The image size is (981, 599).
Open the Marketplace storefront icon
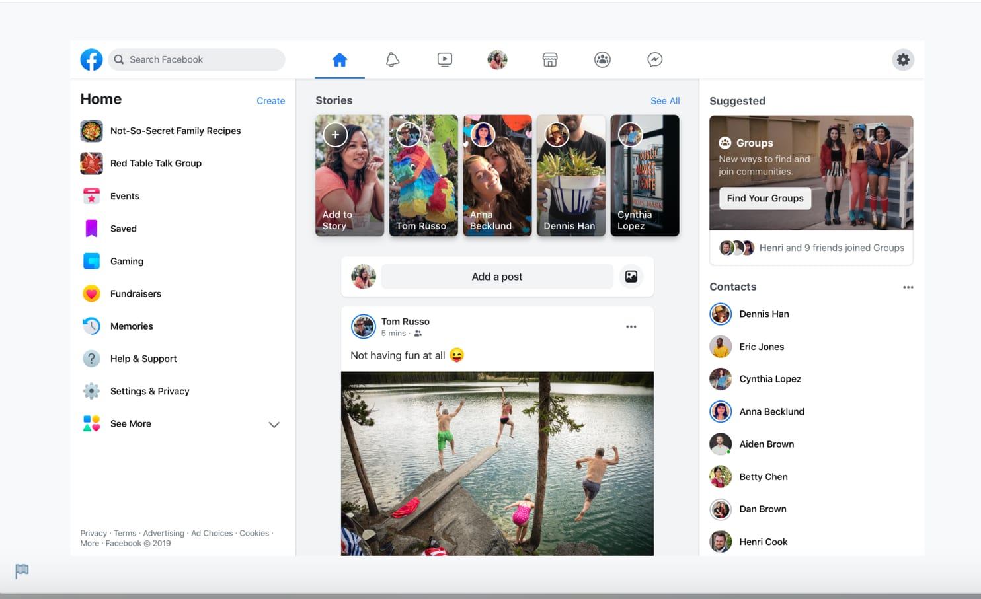(550, 60)
